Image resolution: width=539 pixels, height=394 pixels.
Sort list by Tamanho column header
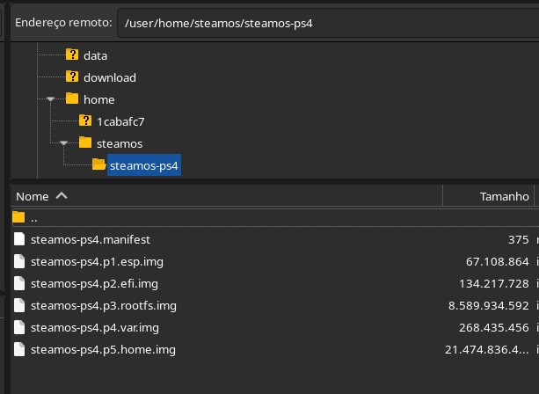pos(489,196)
